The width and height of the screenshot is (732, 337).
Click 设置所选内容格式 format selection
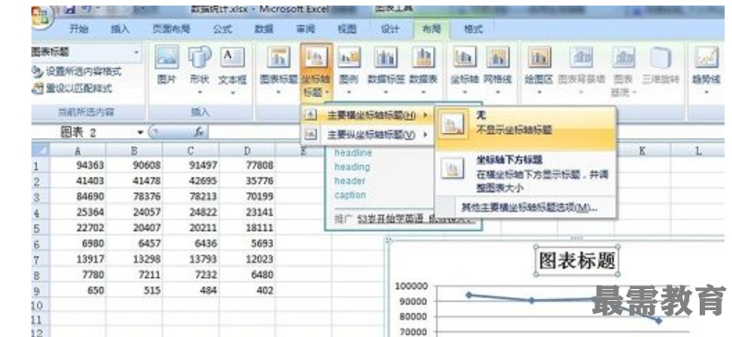tap(77, 71)
